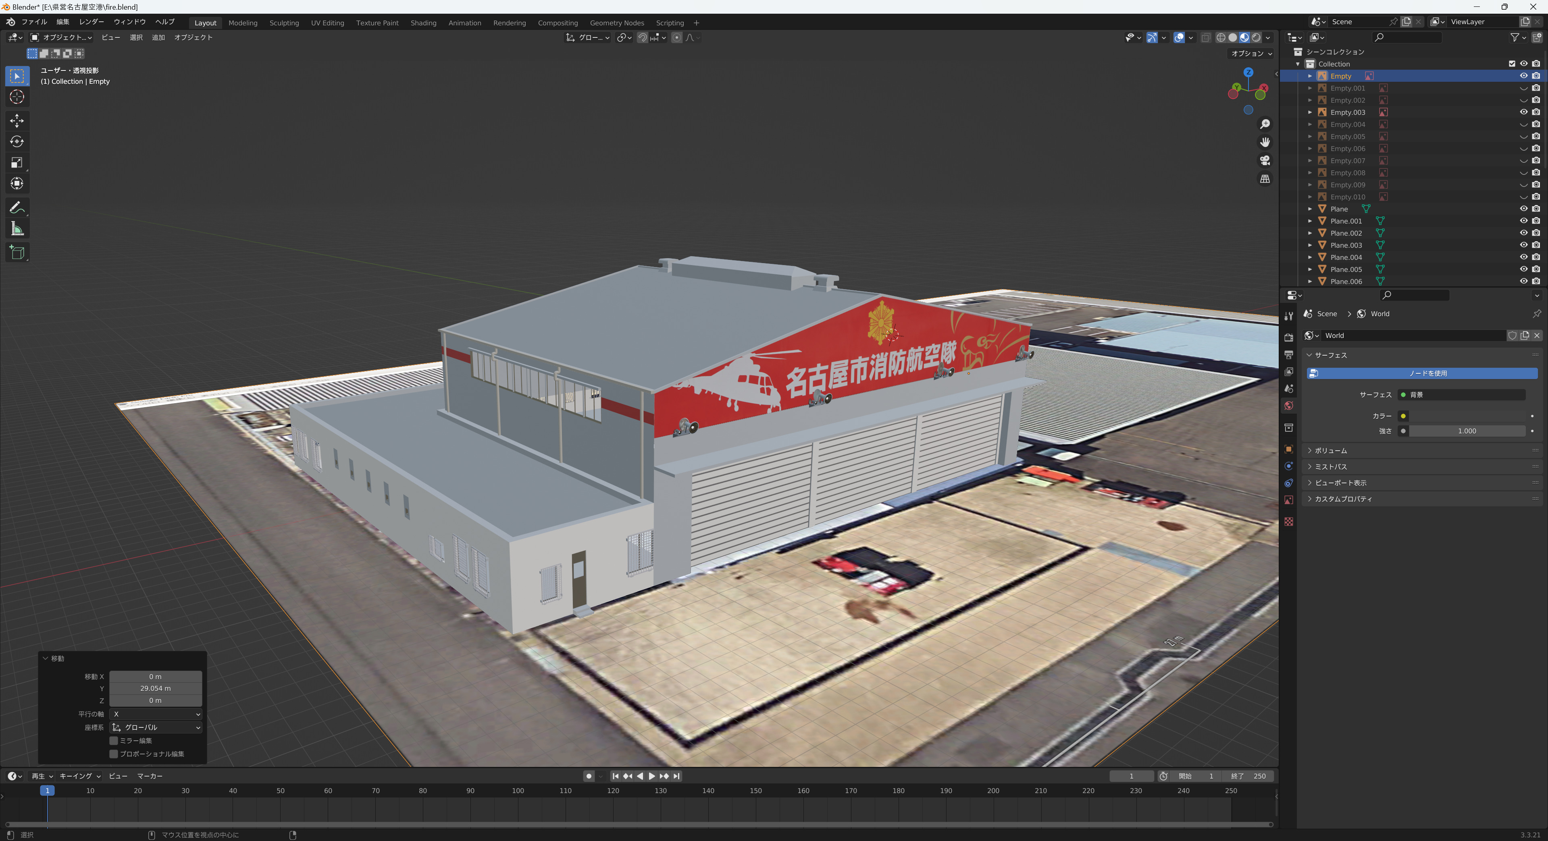Toggle snapping magnet in viewport header
The image size is (1548, 841).
[643, 37]
